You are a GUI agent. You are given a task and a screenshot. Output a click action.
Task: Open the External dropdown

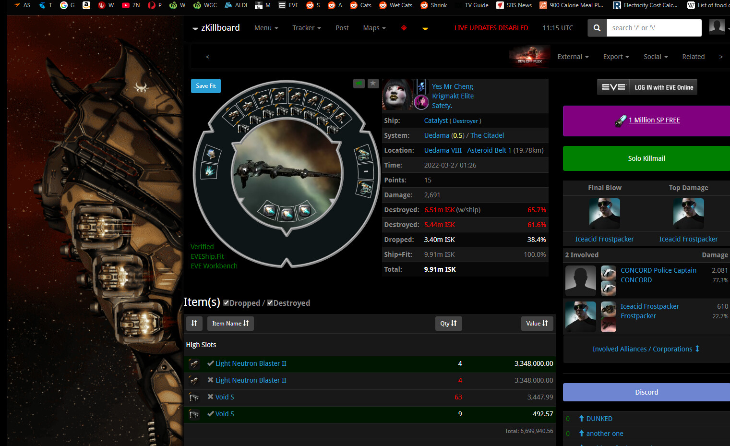click(x=573, y=57)
